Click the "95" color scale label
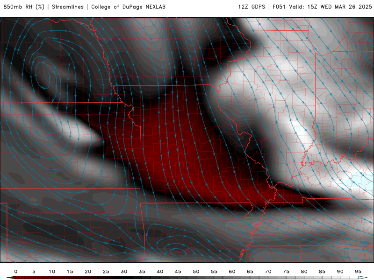This screenshot has width=374, height=280. (358, 272)
